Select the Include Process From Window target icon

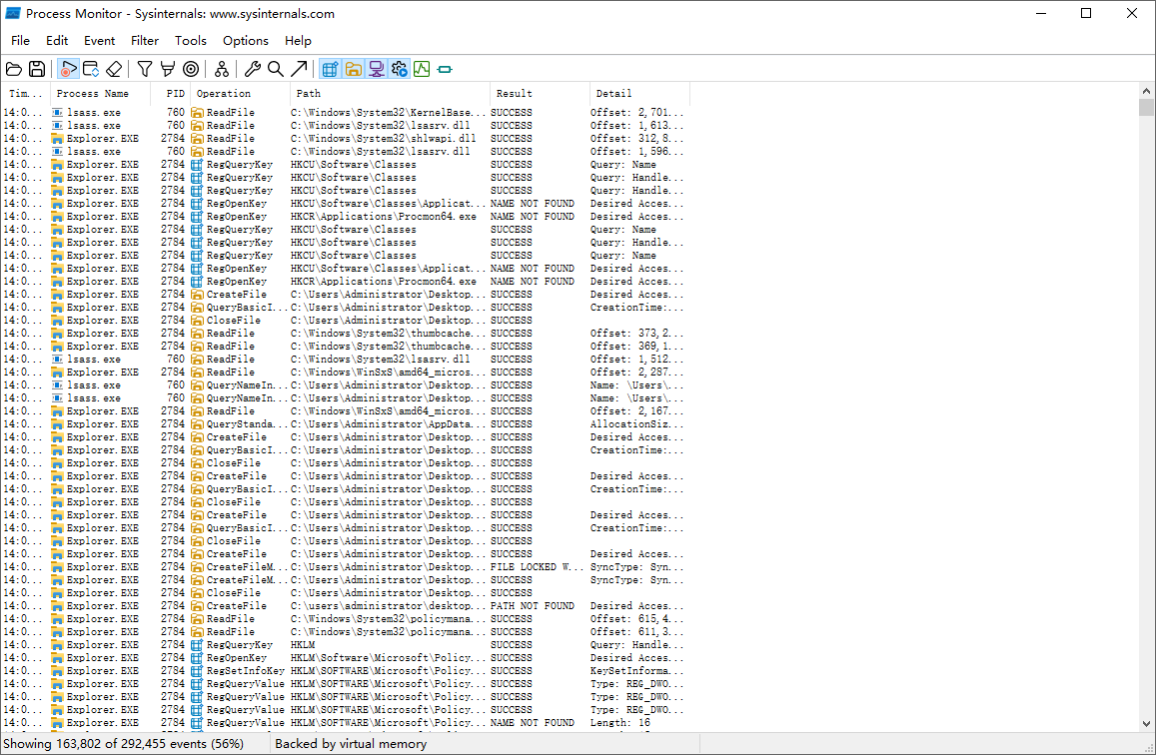(190, 69)
